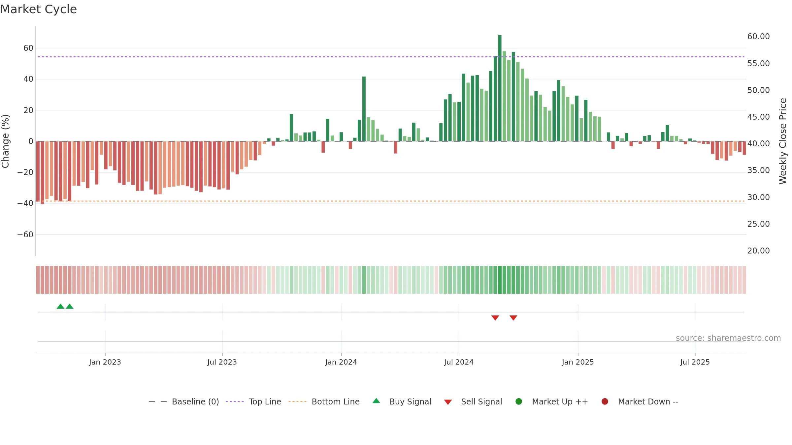Click the 50.00 price axis label
The image size is (792, 445).
(x=758, y=90)
